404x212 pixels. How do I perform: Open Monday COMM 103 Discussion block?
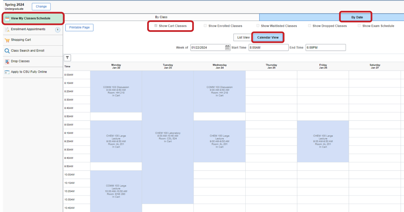tap(116, 91)
